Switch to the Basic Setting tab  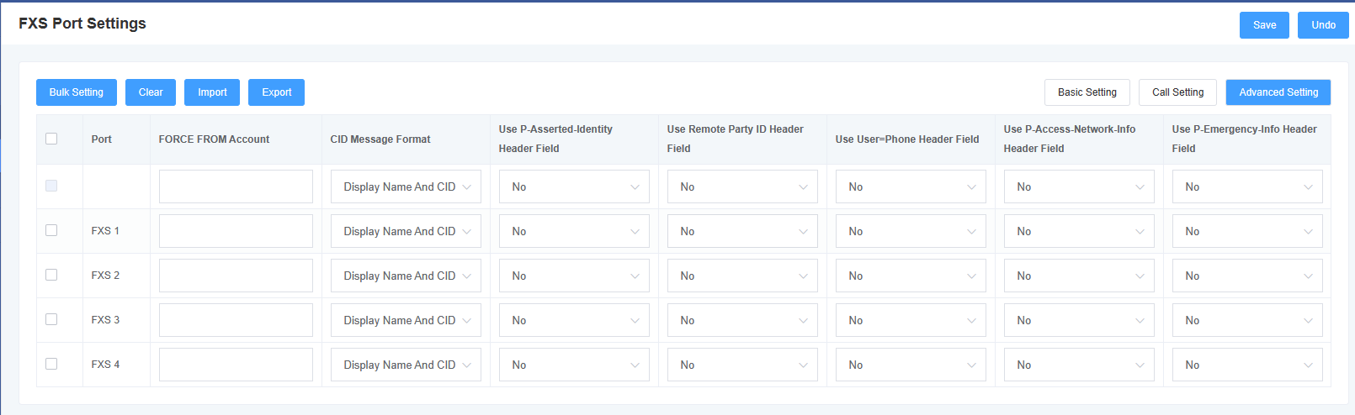(x=1087, y=92)
